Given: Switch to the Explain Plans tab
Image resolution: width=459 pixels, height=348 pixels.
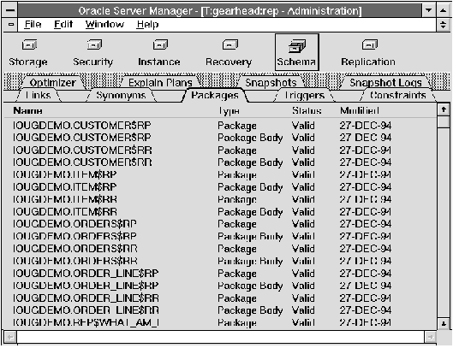Looking at the screenshot, I should pos(160,83).
